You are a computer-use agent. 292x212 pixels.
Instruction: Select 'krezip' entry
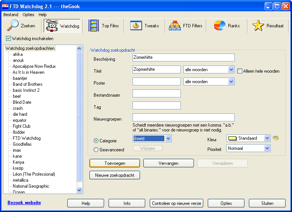18,168
